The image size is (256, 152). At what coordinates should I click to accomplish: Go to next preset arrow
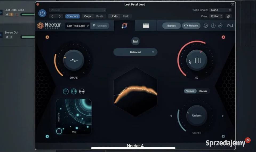tap(59, 16)
